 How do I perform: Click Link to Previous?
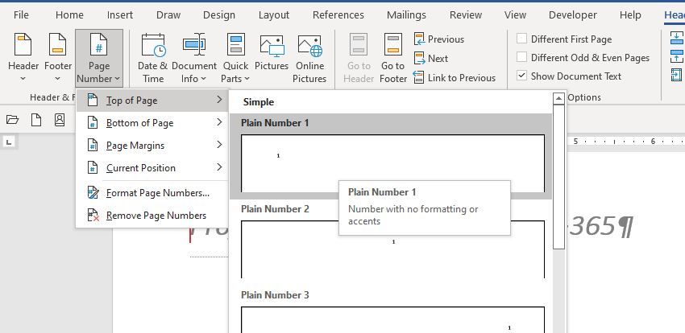coord(455,77)
